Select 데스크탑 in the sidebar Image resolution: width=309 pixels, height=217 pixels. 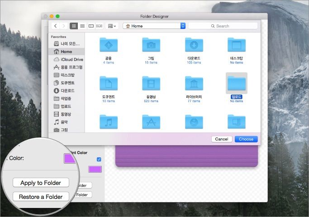(x=67, y=75)
